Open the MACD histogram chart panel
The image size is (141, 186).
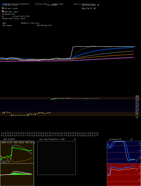(x=17, y=175)
